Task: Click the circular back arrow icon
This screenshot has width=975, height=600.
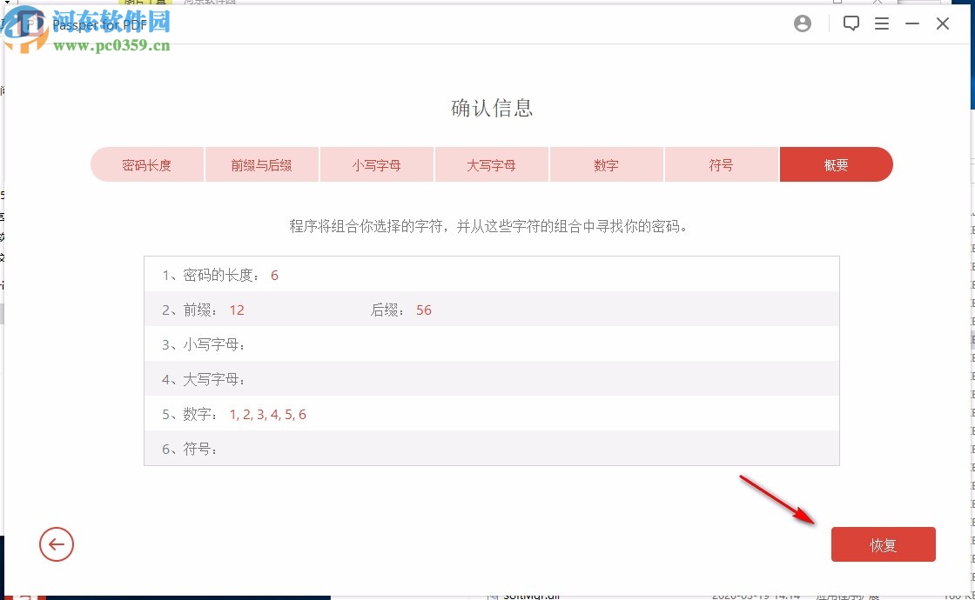Action: point(57,544)
